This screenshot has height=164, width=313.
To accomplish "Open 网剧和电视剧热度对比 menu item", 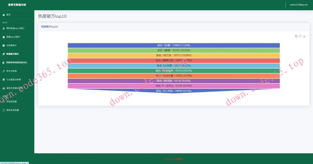I will coord(17,62).
